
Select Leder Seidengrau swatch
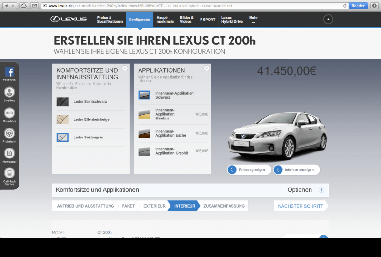62,137
